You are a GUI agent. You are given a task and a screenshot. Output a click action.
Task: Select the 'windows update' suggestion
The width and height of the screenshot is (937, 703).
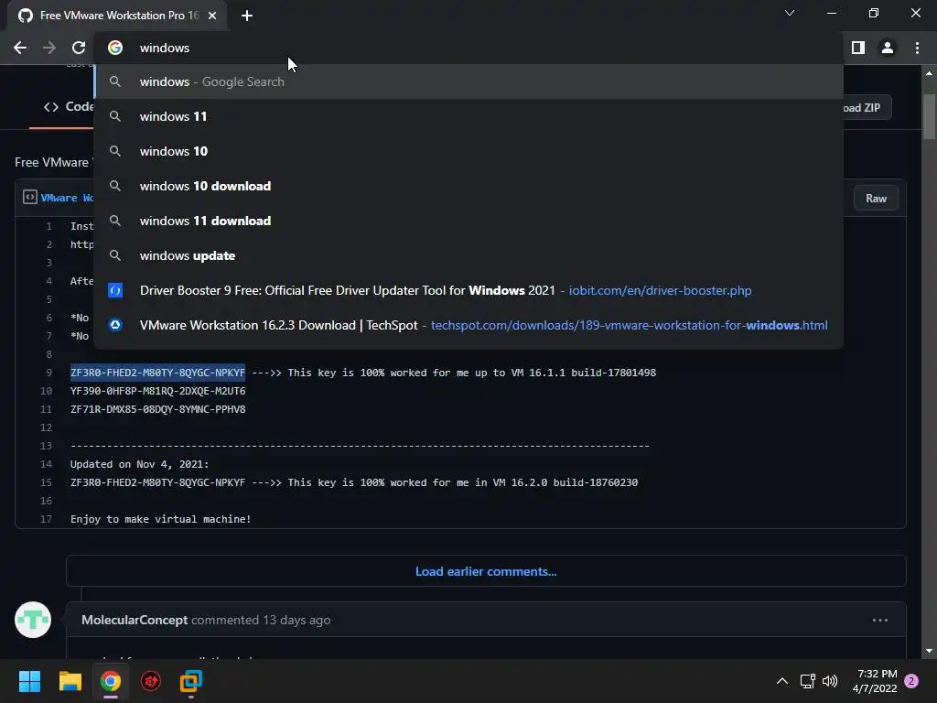click(x=468, y=256)
